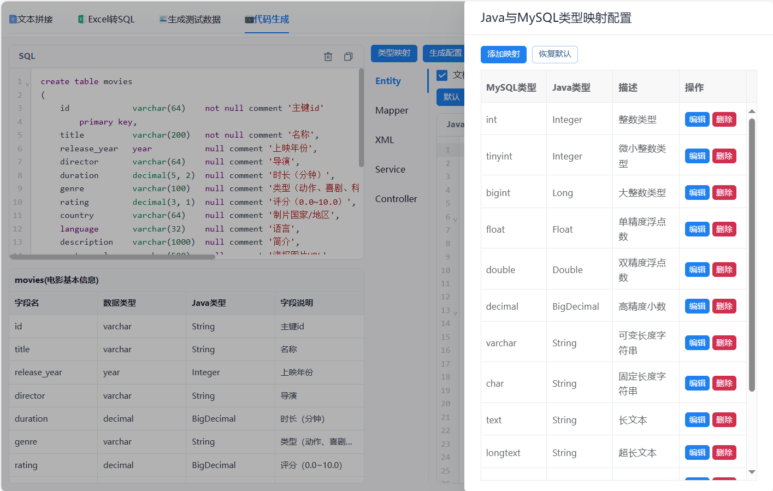This screenshot has height=491, width=773.
Task: Delete the bigint mapping row
Action: (x=724, y=193)
